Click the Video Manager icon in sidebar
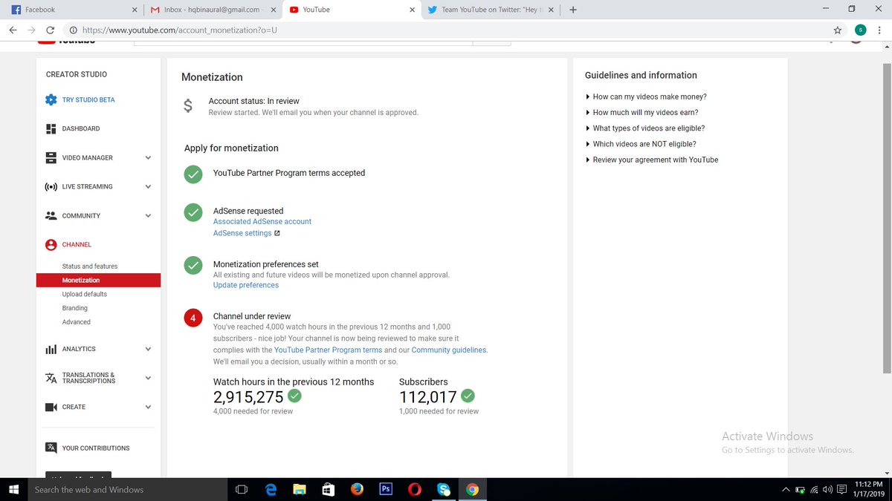The image size is (892, 501). coord(51,157)
